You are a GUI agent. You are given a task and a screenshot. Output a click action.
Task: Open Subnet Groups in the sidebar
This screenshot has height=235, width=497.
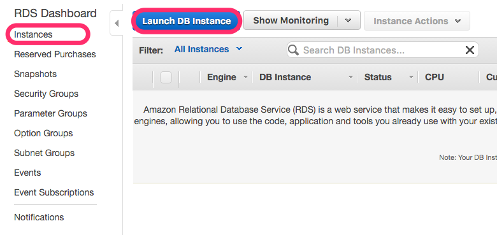44,153
